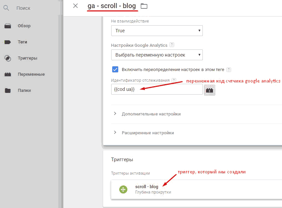Open Обзор in the sidebar
Screen dimensions: 282x208
(24, 26)
